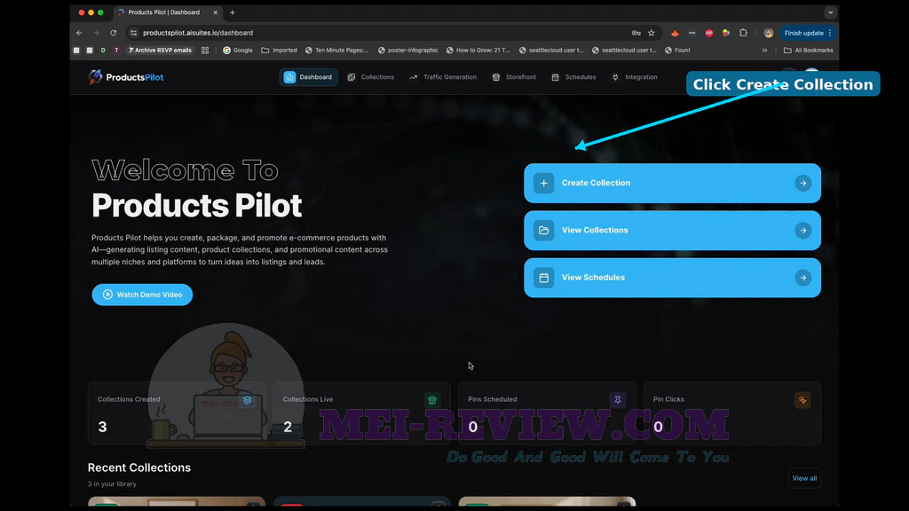
Task: Open the Extensions puzzle icon
Action: coord(743,33)
